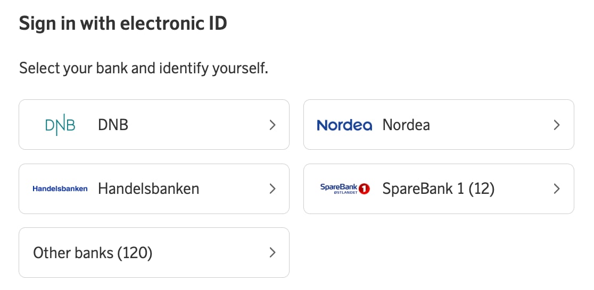Open SpareBank 1 list via chevron

(x=557, y=189)
